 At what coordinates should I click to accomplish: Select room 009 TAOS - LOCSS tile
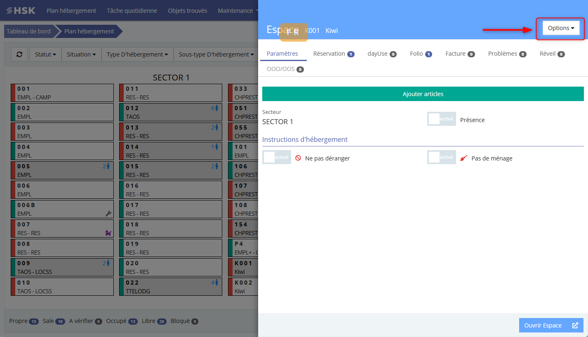(x=62, y=267)
